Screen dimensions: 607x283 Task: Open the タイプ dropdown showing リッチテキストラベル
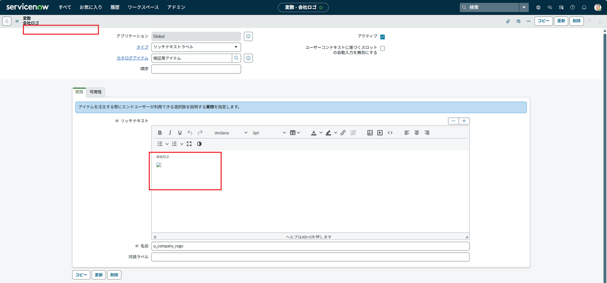[x=196, y=47]
